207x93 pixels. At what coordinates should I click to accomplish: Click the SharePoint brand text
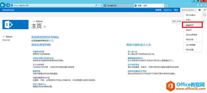click(x=8, y=10)
